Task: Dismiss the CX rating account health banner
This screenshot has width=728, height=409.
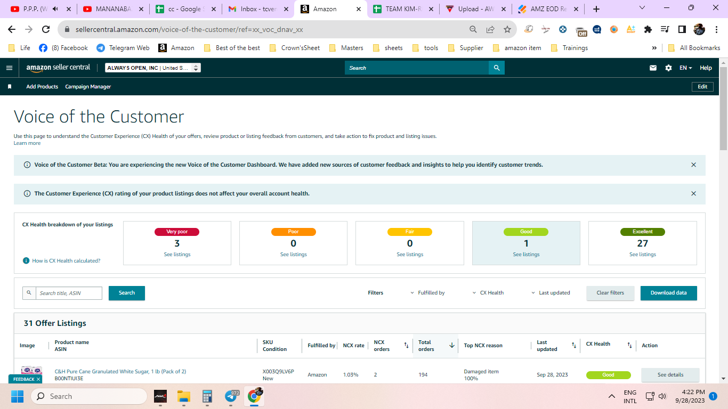Action: 693,194
